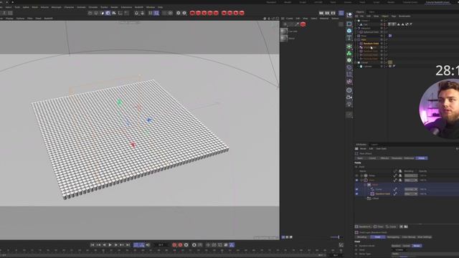Toggle the Delay layer checkbox in the Fields list
459x258 pixels.
(x=356, y=176)
